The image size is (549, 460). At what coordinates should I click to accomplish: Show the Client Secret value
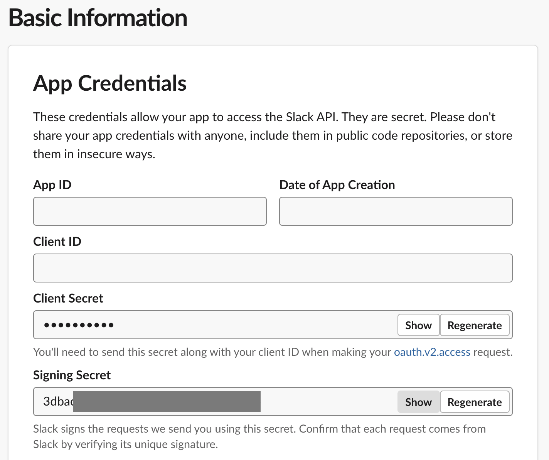click(418, 325)
